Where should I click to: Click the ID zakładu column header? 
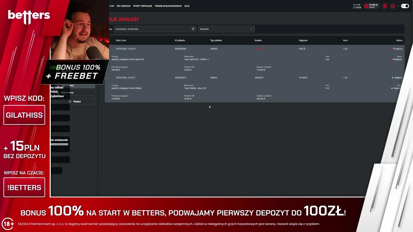click(x=180, y=41)
